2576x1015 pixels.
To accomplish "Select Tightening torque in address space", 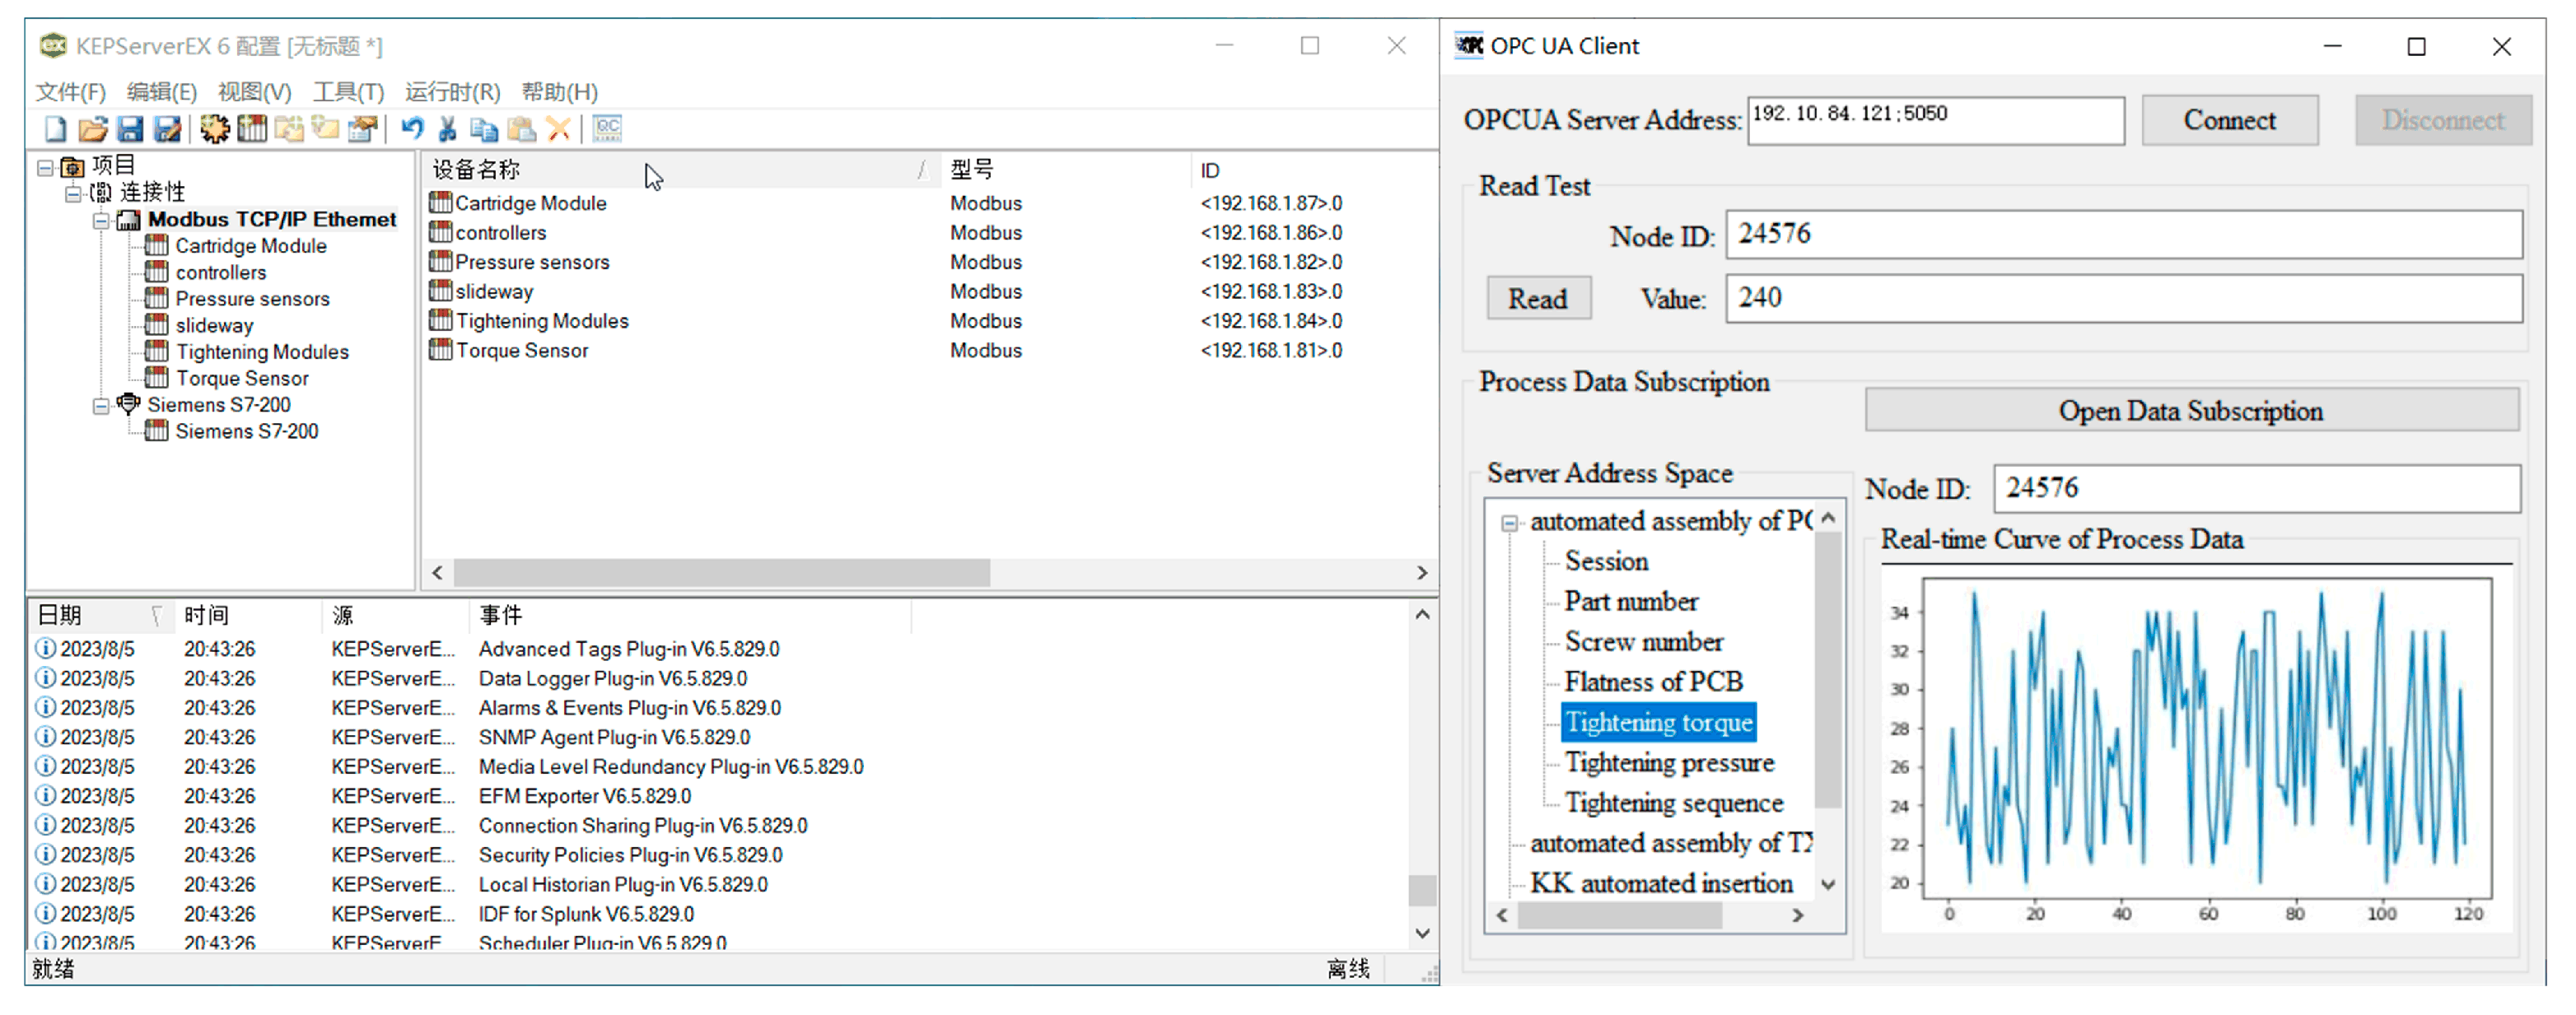I will (x=1658, y=722).
